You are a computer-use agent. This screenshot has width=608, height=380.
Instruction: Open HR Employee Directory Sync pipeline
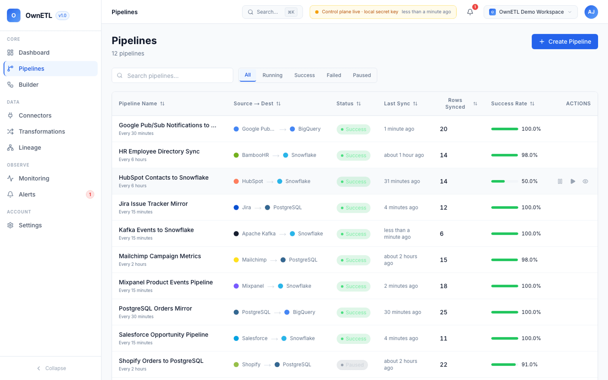159,152
